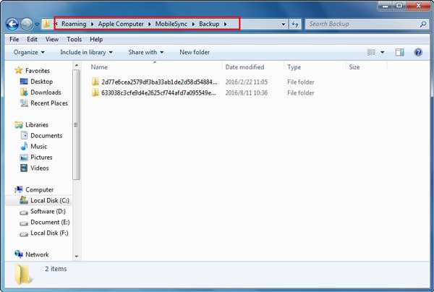Expand the arrow after Roaming breadcrumb
The image size is (434, 292).
[x=92, y=25]
